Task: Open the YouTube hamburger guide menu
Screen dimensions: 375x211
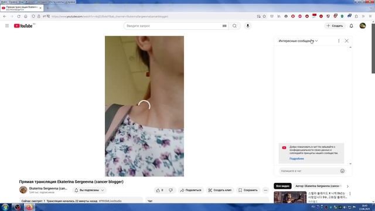Action: tap(7, 26)
